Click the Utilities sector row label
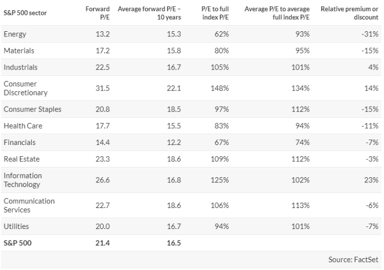Screen dimensions: 384x270 click(16, 226)
